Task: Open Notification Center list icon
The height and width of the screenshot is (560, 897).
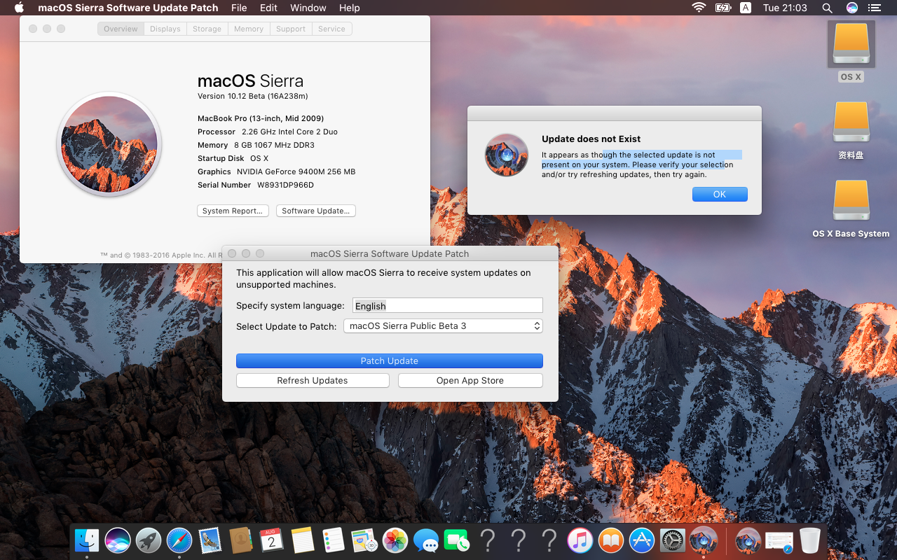Action: [x=876, y=8]
